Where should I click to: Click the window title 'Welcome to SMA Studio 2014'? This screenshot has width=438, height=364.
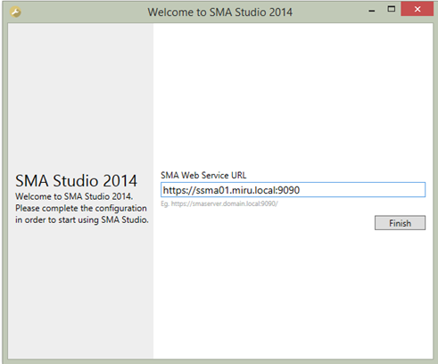point(220,12)
